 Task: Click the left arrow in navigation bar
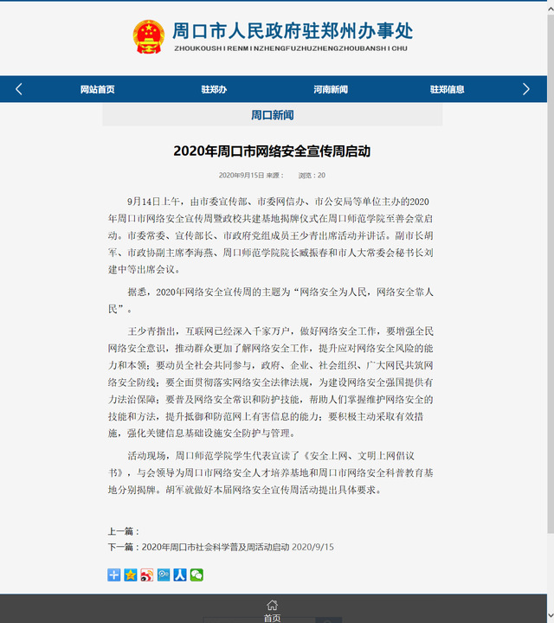(19, 89)
